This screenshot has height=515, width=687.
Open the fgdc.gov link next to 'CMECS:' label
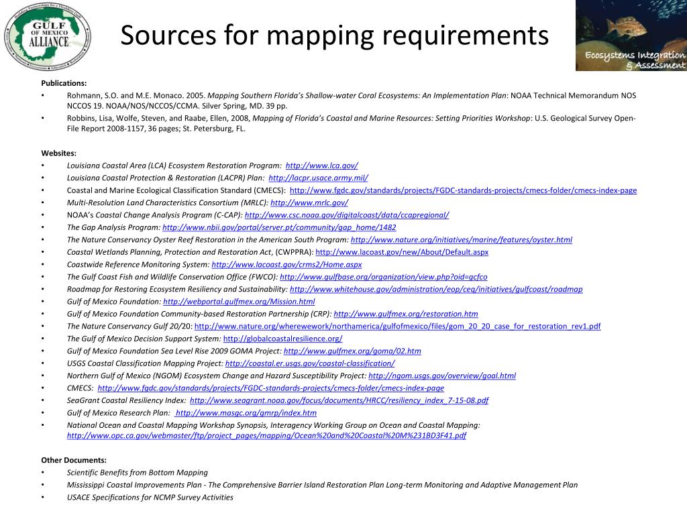coord(271,388)
